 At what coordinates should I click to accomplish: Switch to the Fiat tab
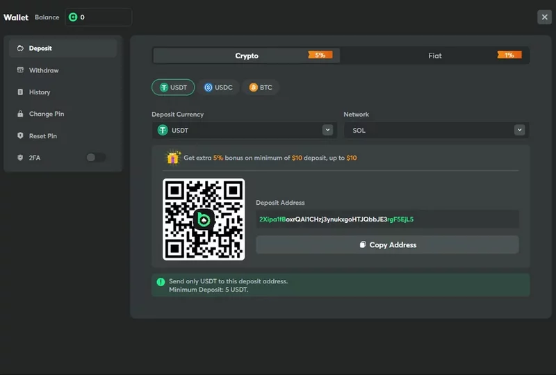tap(435, 56)
